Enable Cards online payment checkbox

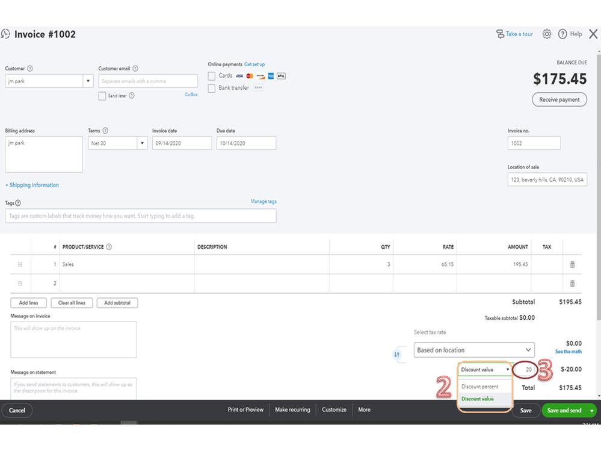[212, 76]
